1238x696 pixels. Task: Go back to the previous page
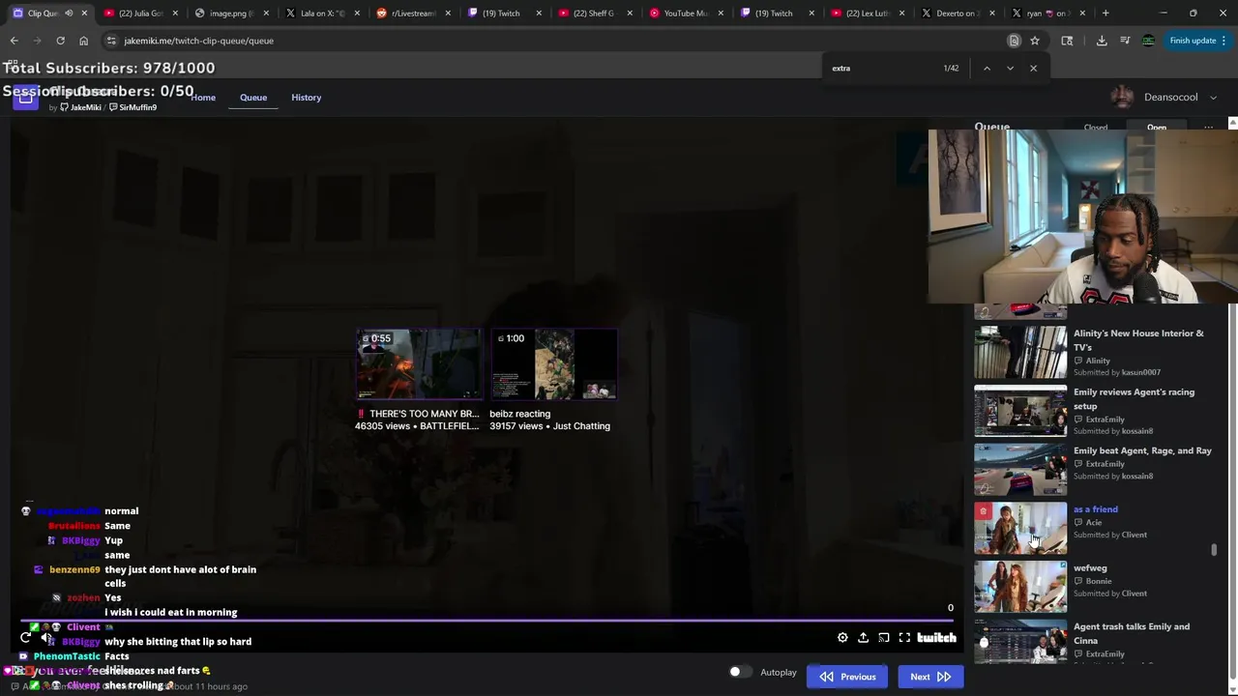pos(14,41)
